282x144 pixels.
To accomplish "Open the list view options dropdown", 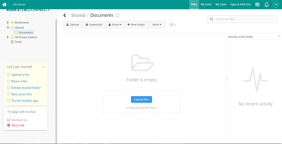I will pos(173,25).
